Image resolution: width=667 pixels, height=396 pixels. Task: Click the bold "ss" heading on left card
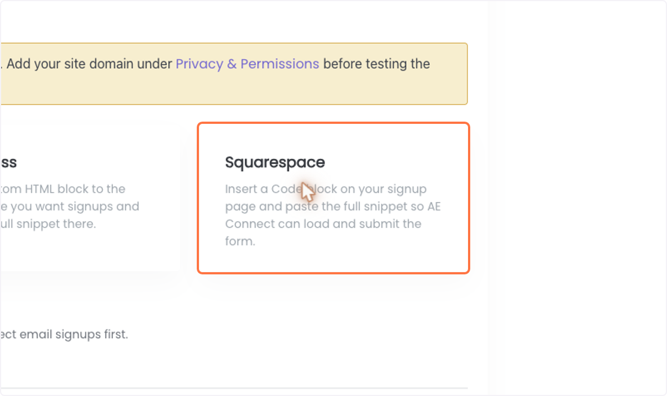point(8,162)
